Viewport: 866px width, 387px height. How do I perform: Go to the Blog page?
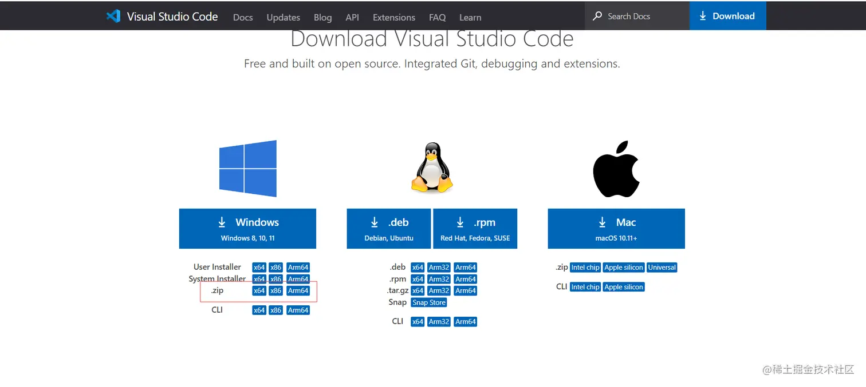323,17
